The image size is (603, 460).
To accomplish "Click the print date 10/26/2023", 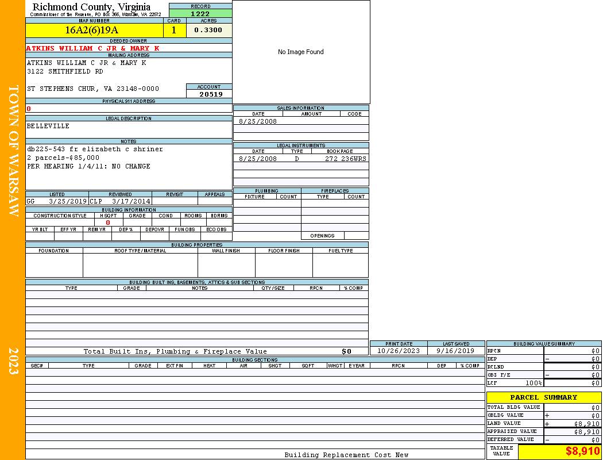I will click(x=398, y=351).
